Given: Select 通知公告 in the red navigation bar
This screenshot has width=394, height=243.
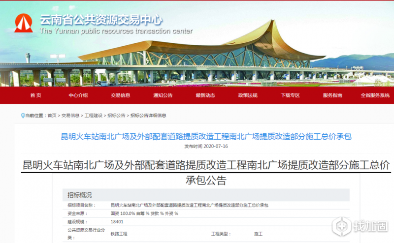Looking at the screenshot, I should click(163, 95).
